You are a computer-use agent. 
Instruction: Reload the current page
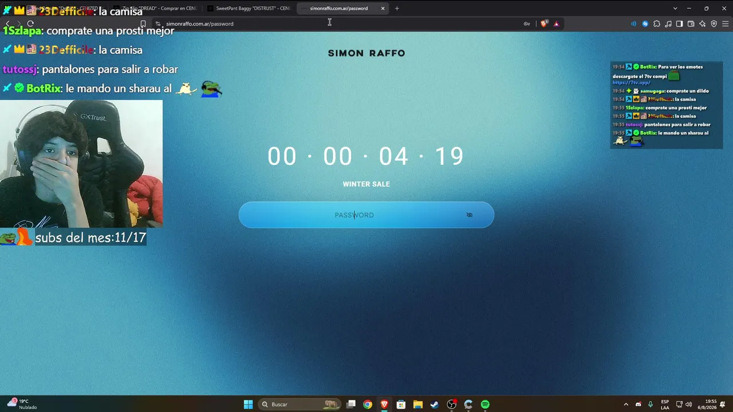pyautogui.click(x=30, y=24)
